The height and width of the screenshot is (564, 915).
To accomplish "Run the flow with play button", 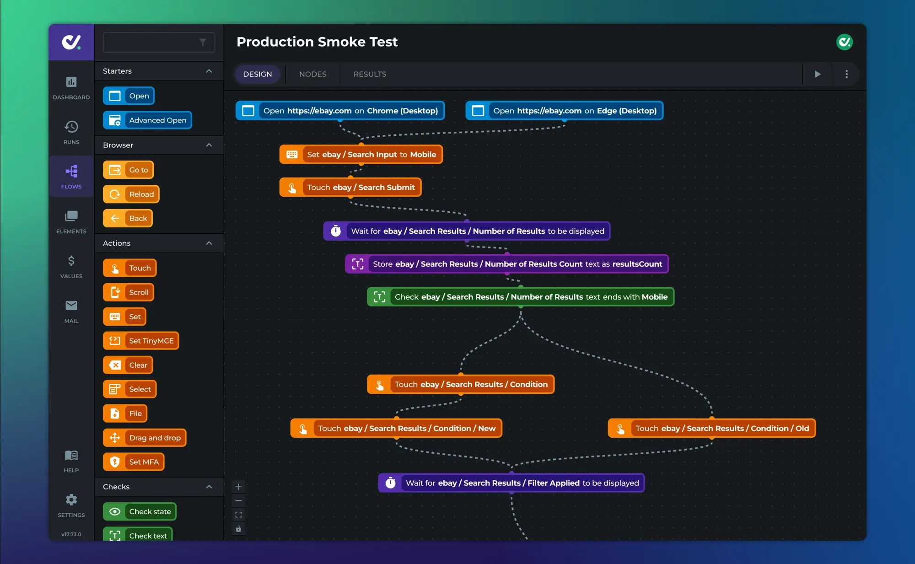I will point(818,74).
